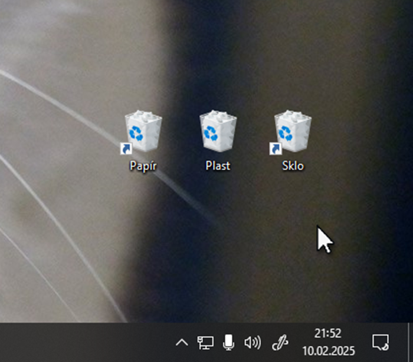Open the Action Center notifications icon
Viewport: 413px width, 362px height.
381,343
